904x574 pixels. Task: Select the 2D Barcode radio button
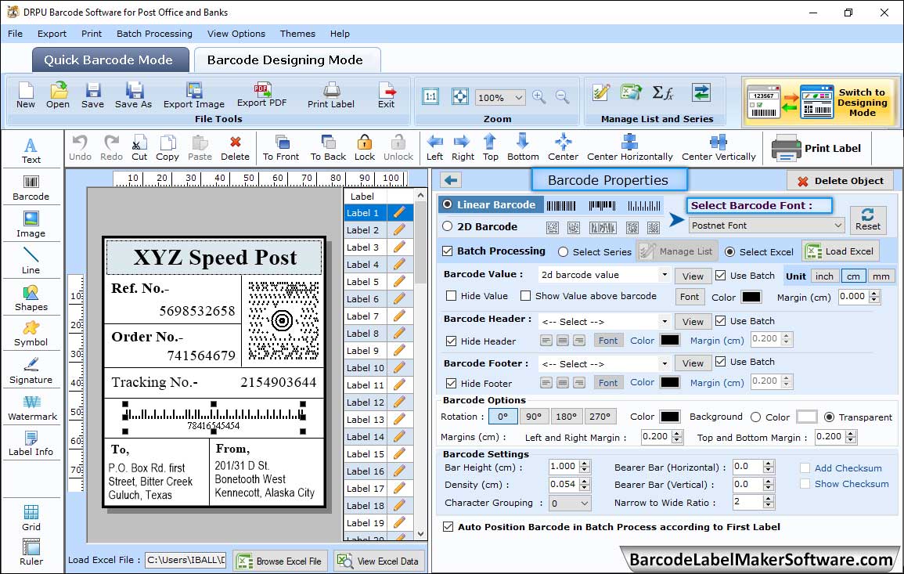(x=448, y=226)
